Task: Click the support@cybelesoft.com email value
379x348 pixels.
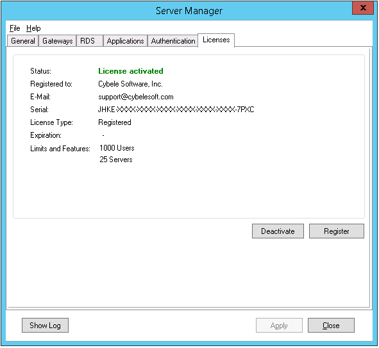Action: coord(136,97)
